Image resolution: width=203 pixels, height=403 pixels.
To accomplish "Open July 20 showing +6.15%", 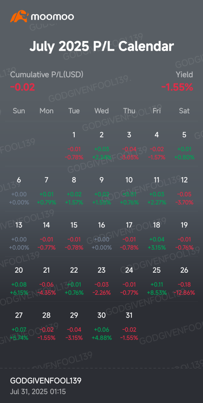I will (x=19, y=281).
